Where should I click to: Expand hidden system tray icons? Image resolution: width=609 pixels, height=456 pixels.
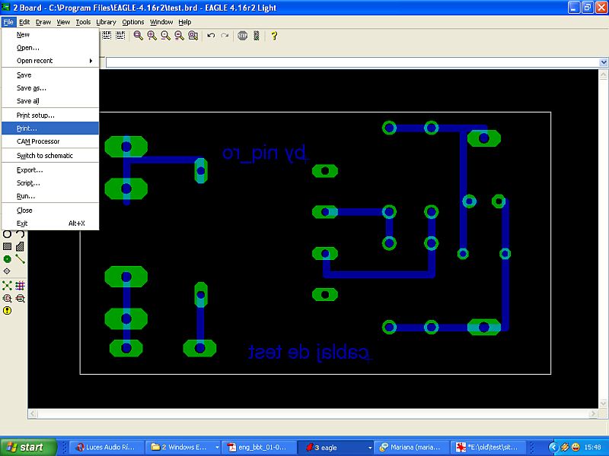click(553, 448)
